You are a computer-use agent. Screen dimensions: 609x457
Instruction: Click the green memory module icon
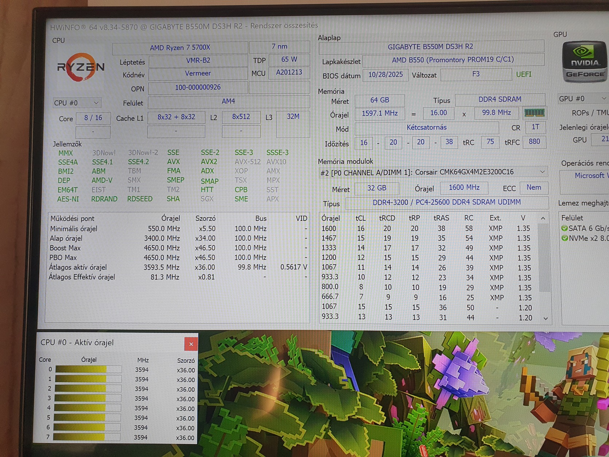click(534, 113)
